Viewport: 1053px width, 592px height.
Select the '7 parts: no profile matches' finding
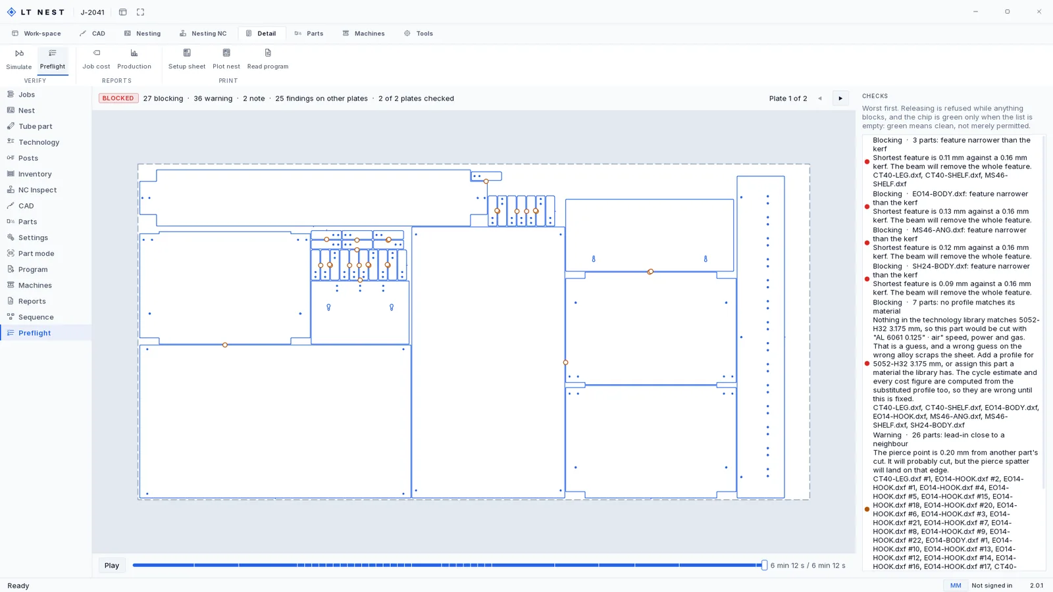pos(952,364)
